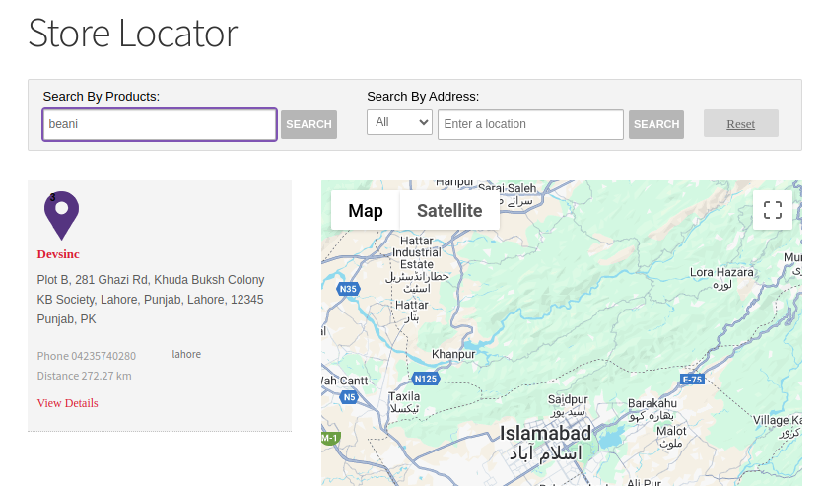This screenshot has width=823, height=486.
Task: Click the Enter a location field
Action: click(x=530, y=124)
